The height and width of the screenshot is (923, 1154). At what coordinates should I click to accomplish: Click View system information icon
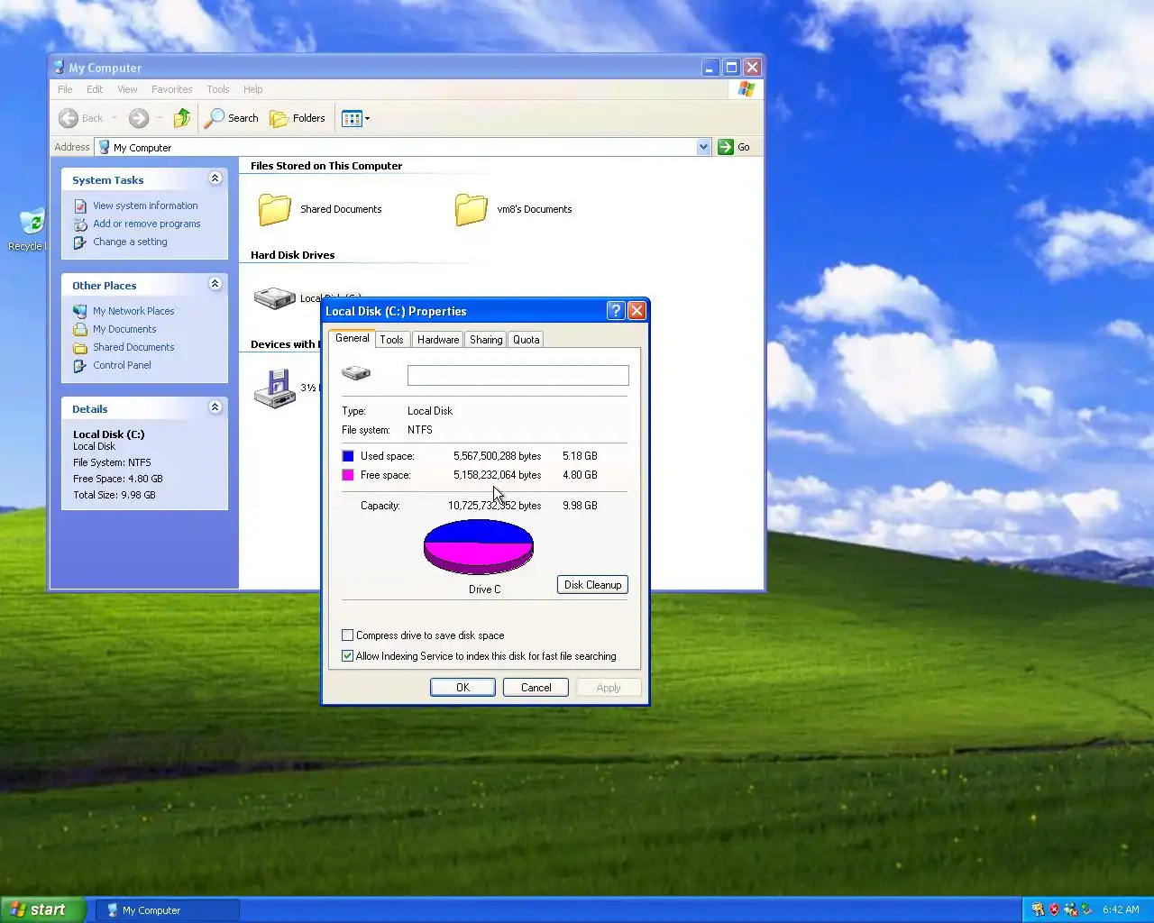80,206
